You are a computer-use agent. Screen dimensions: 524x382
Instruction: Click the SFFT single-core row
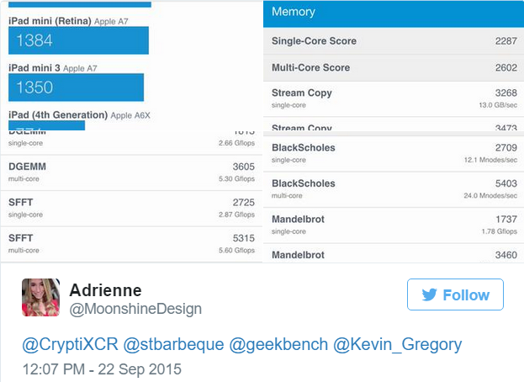pos(130,209)
